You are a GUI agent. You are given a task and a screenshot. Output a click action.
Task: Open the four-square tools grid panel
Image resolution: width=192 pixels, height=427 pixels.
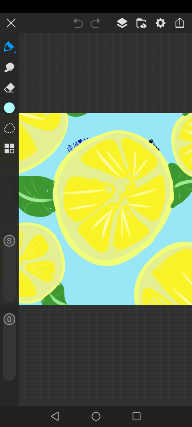click(x=9, y=148)
